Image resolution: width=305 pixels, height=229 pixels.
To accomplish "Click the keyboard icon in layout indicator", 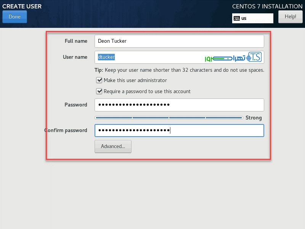I will click(237, 18).
